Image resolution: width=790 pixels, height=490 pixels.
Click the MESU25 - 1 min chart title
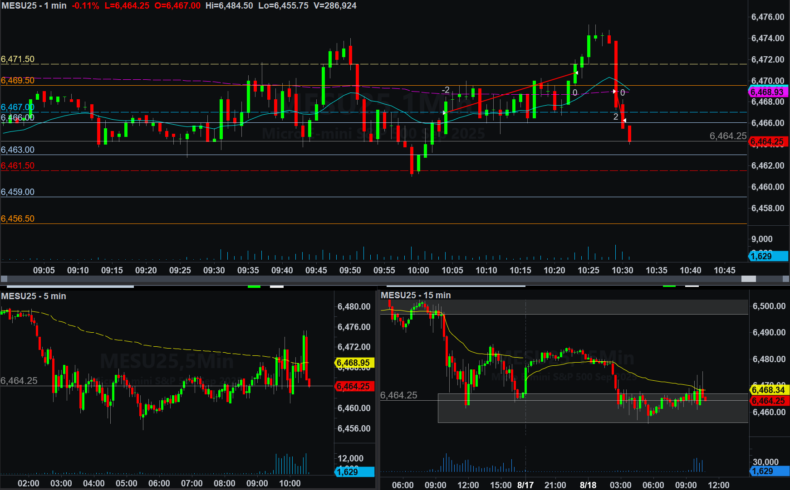coord(34,6)
